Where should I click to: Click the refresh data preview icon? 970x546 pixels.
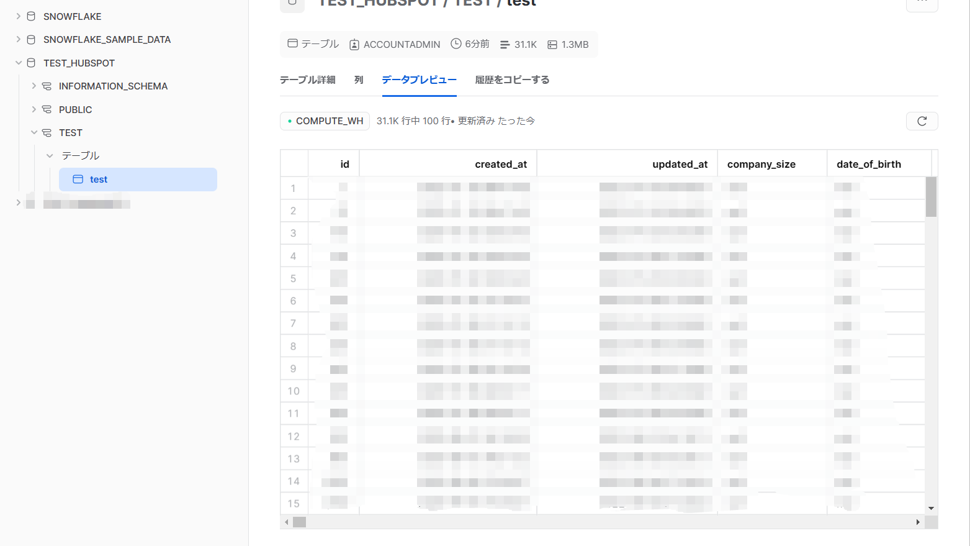coord(922,121)
